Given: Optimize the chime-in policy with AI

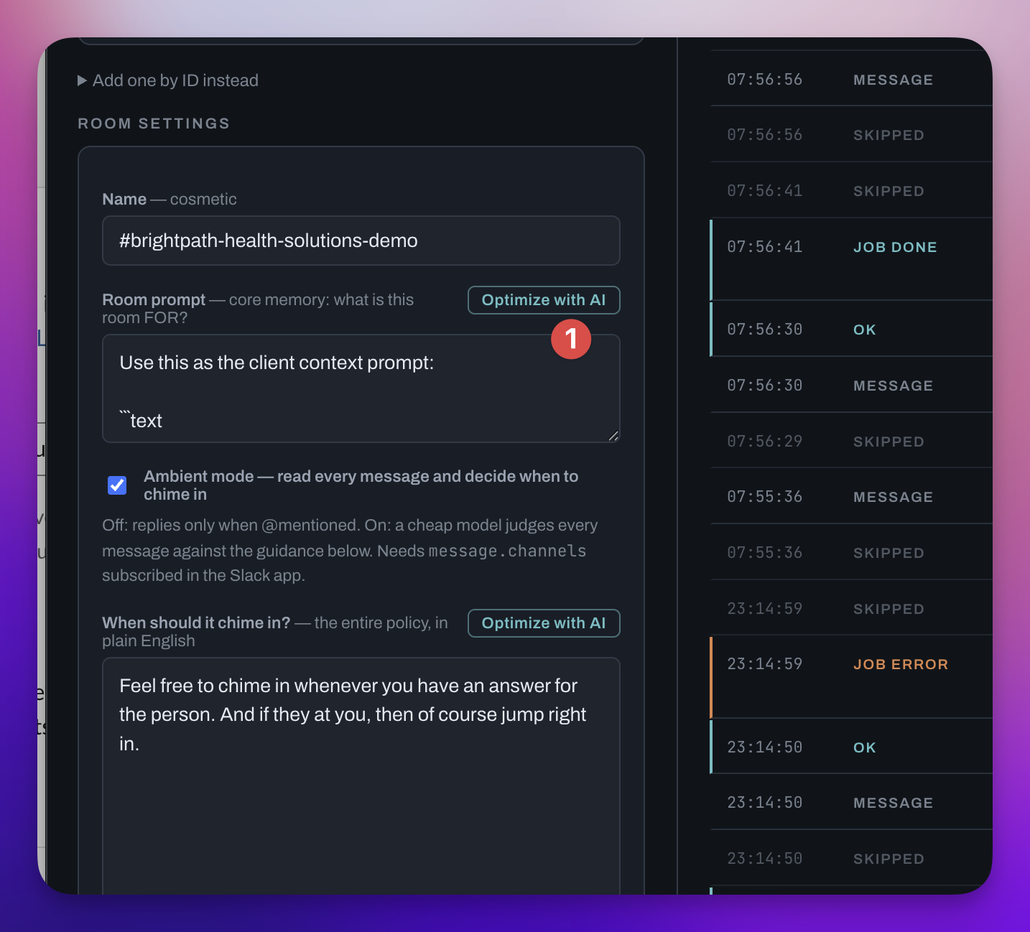Looking at the screenshot, I should point(544,623).
